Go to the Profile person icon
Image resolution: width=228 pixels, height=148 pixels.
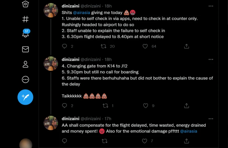click(25, 64)
